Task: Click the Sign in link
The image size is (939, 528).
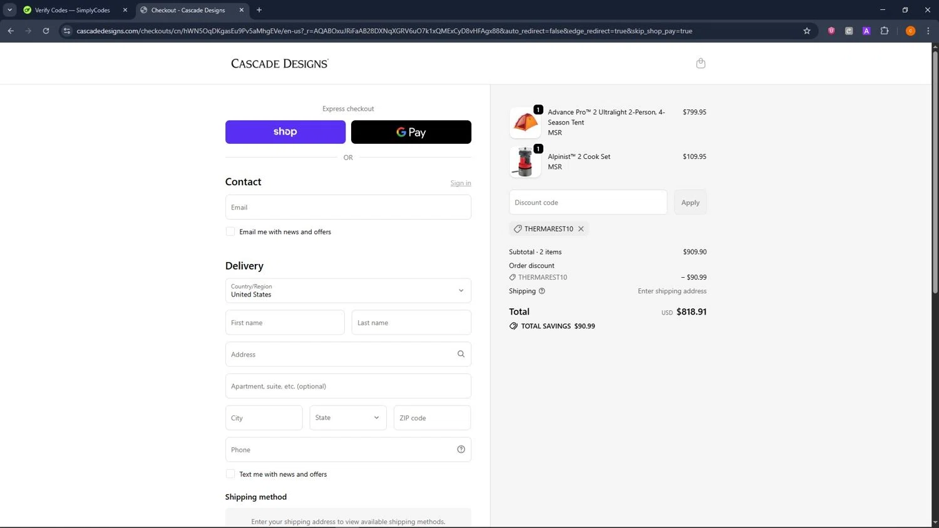Action: (461, 183)
